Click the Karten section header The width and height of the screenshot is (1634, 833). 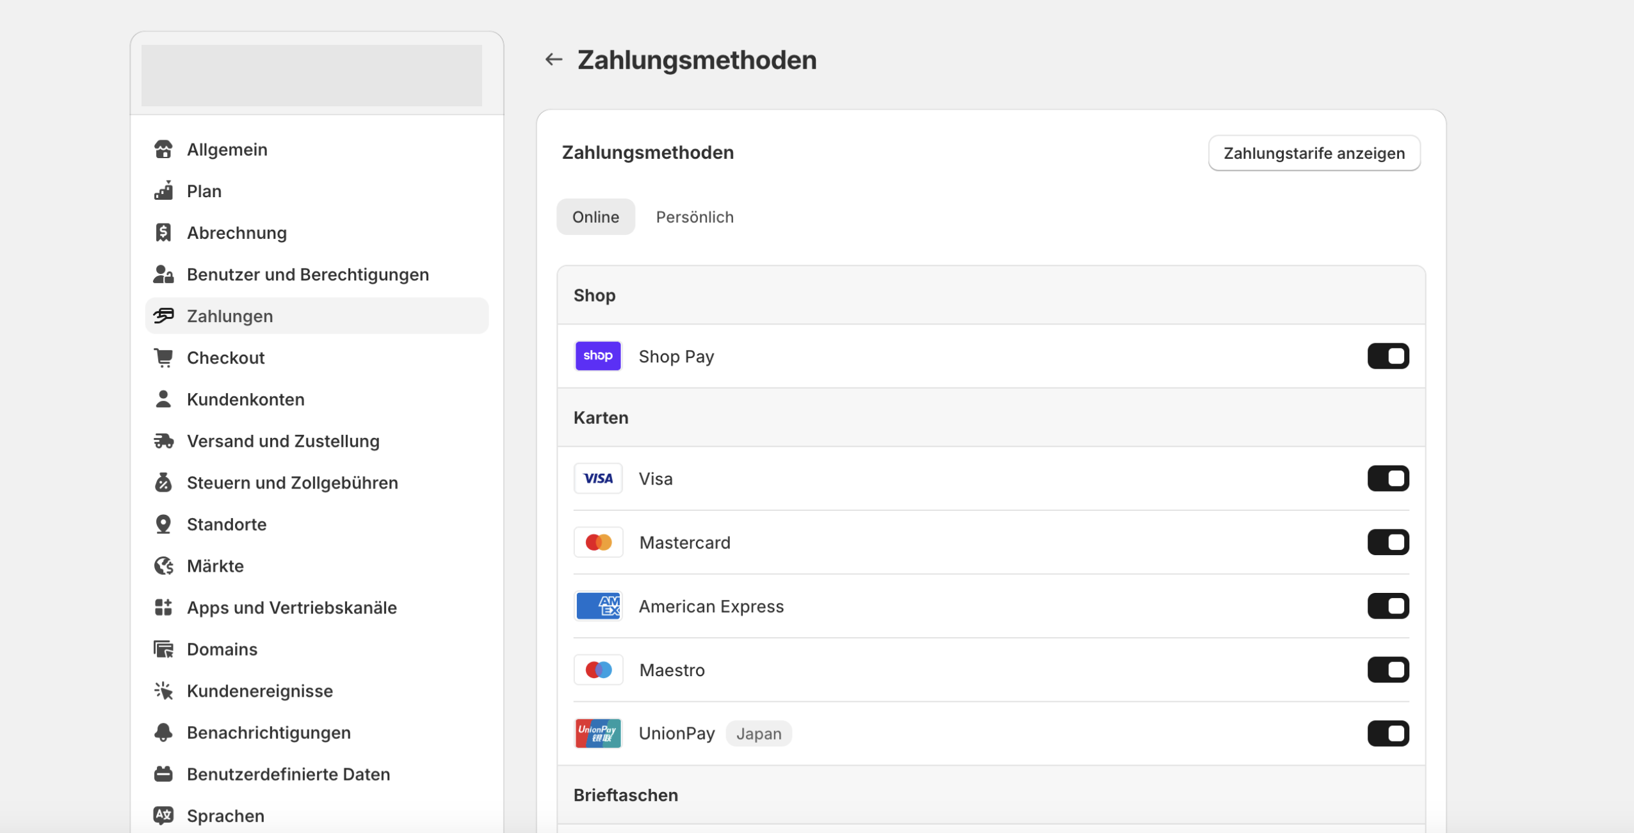coord(991,417)
